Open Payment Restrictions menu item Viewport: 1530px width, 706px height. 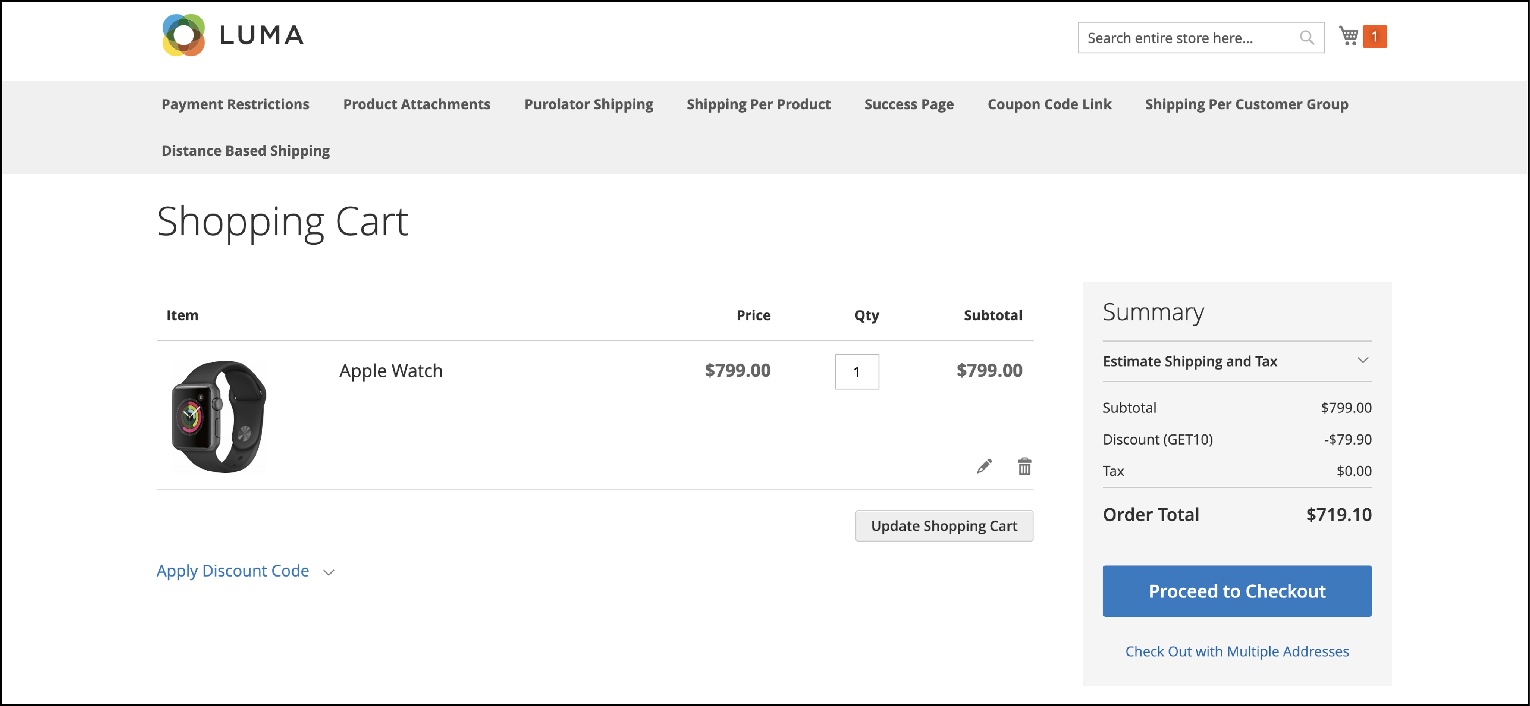235,105
